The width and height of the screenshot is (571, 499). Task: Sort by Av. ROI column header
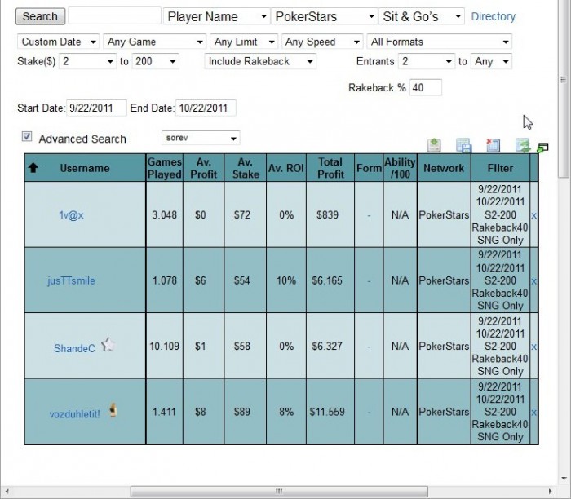[286, 168]
